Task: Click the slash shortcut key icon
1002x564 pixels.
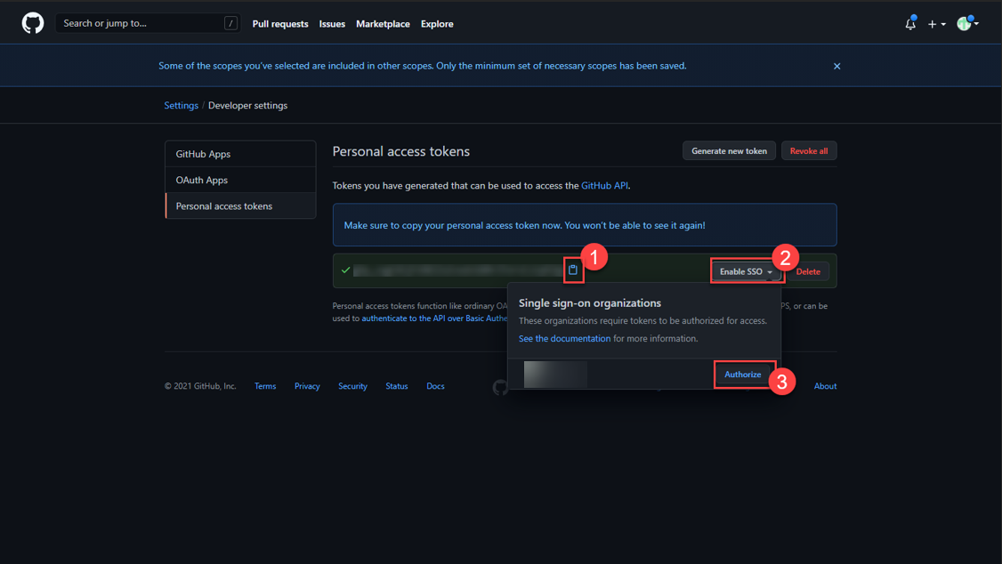Action: click(x=230, y=24)
